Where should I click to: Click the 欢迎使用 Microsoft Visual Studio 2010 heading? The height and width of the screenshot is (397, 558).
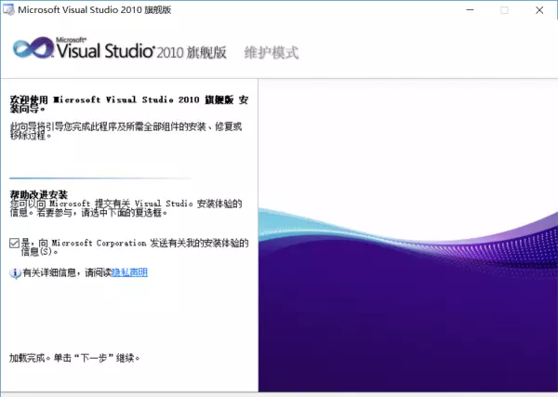(129, 104)
